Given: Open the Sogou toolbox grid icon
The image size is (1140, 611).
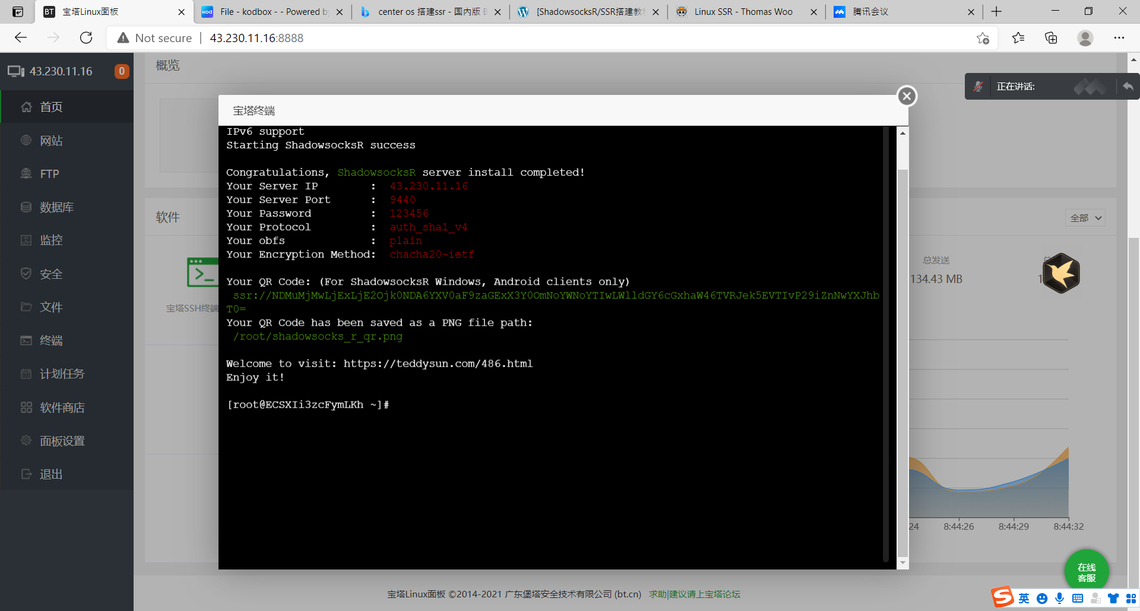Looking at the screenshot, I should pyautogui.click(x=1131, y=599).
